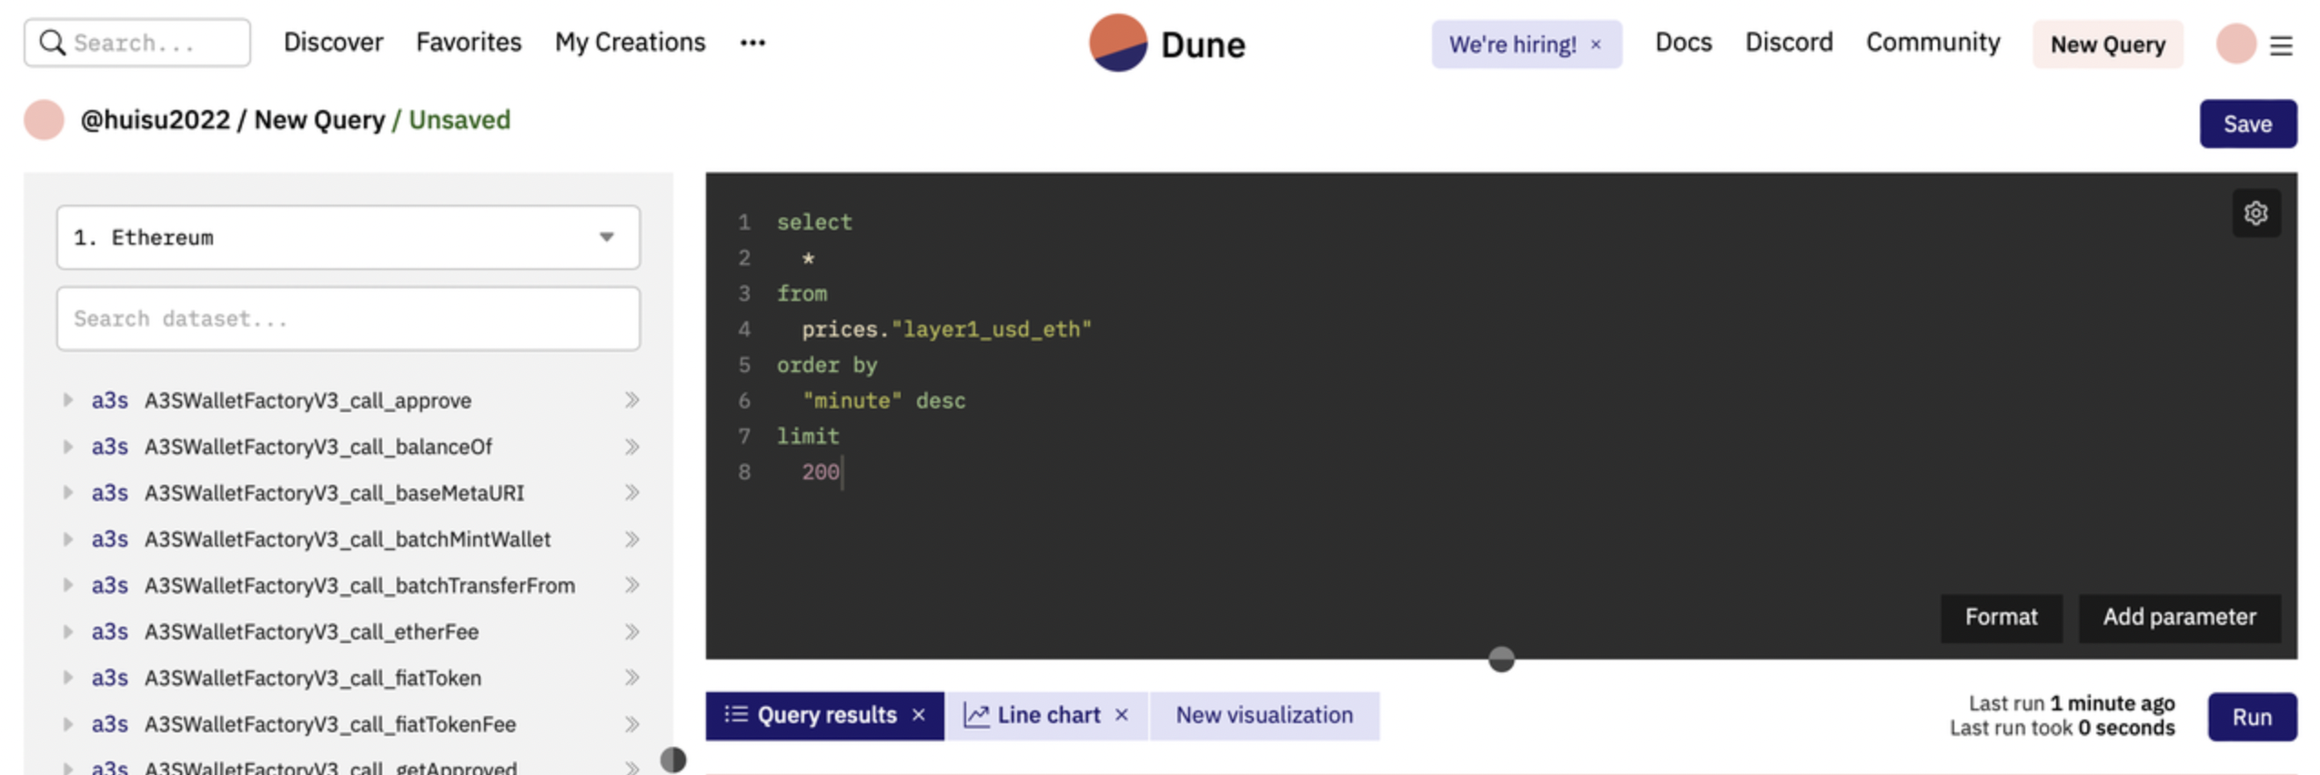Open the user avatar in top bar
The height and width of the screenshot is (775, 2320).
coord(2234,43)
